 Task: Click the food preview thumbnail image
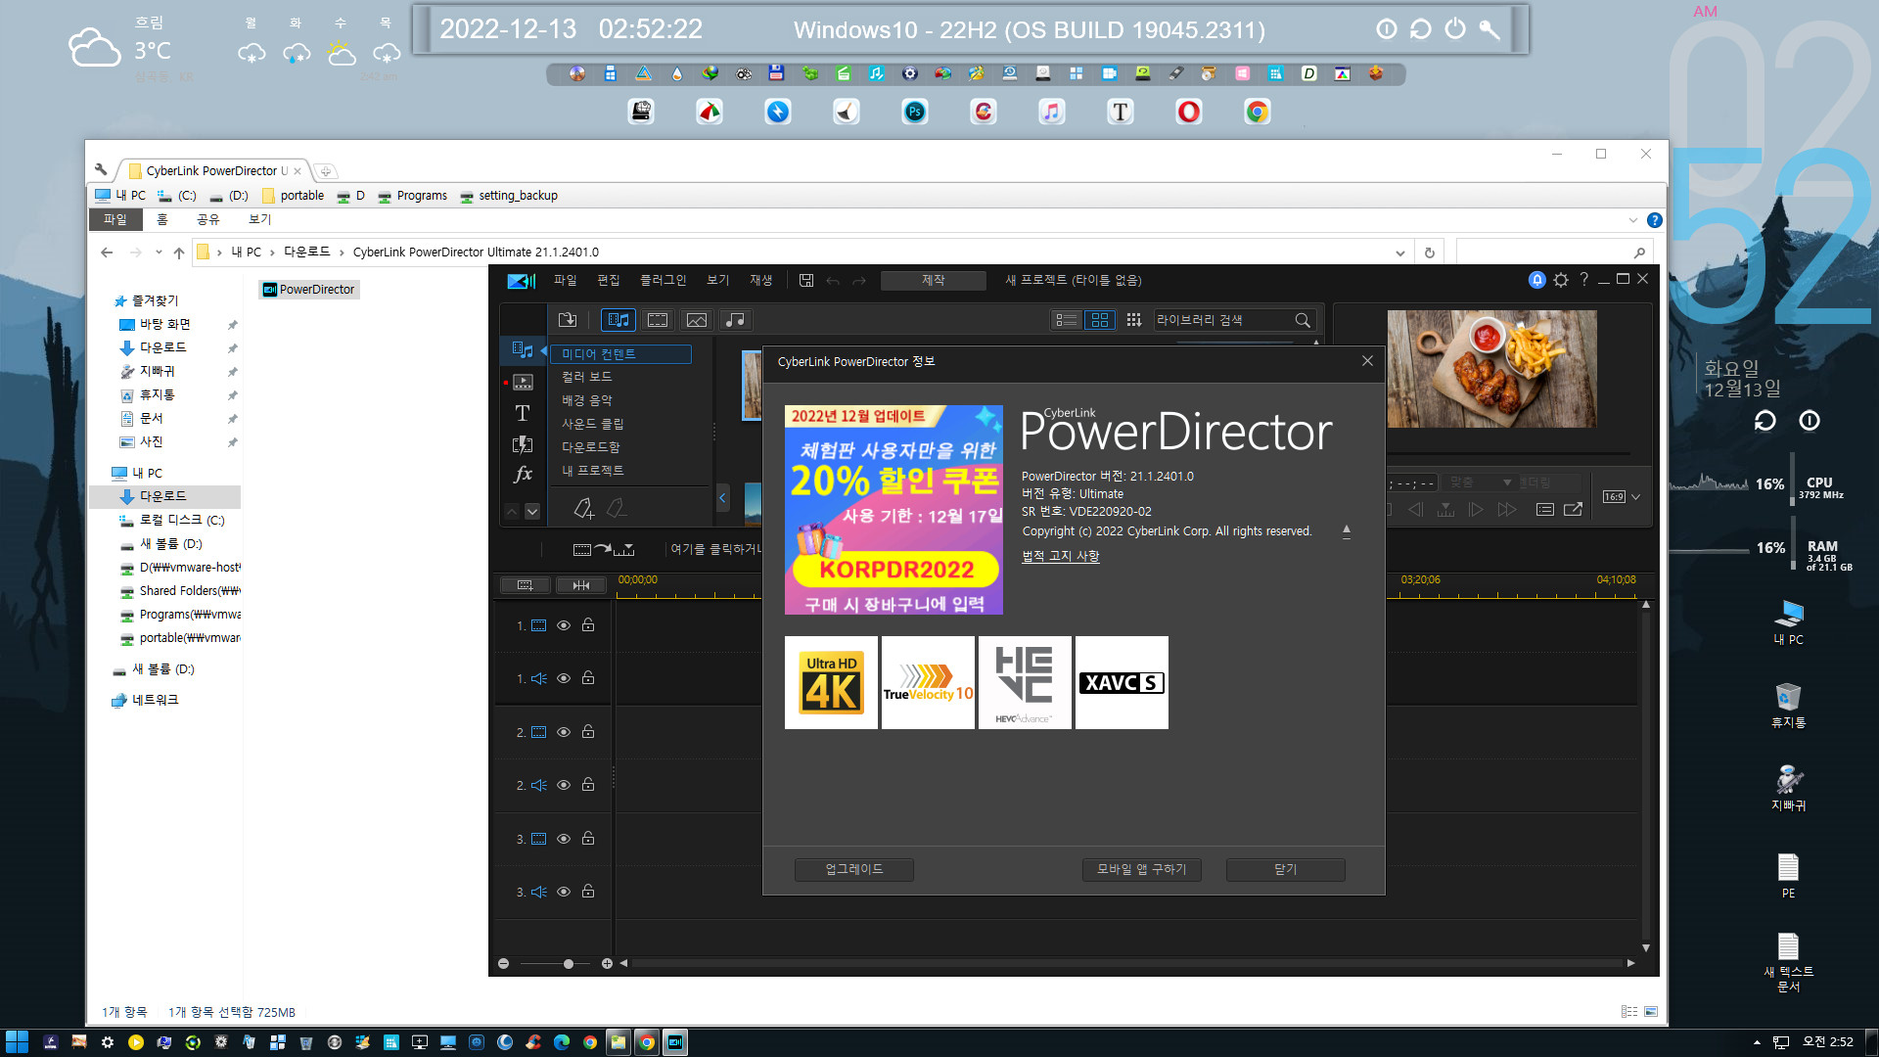pos(1491,369)
